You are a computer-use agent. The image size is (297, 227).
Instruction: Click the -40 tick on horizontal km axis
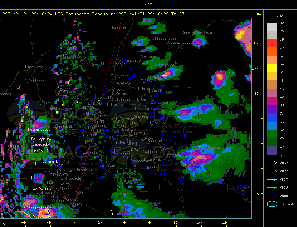click(24, 222)
